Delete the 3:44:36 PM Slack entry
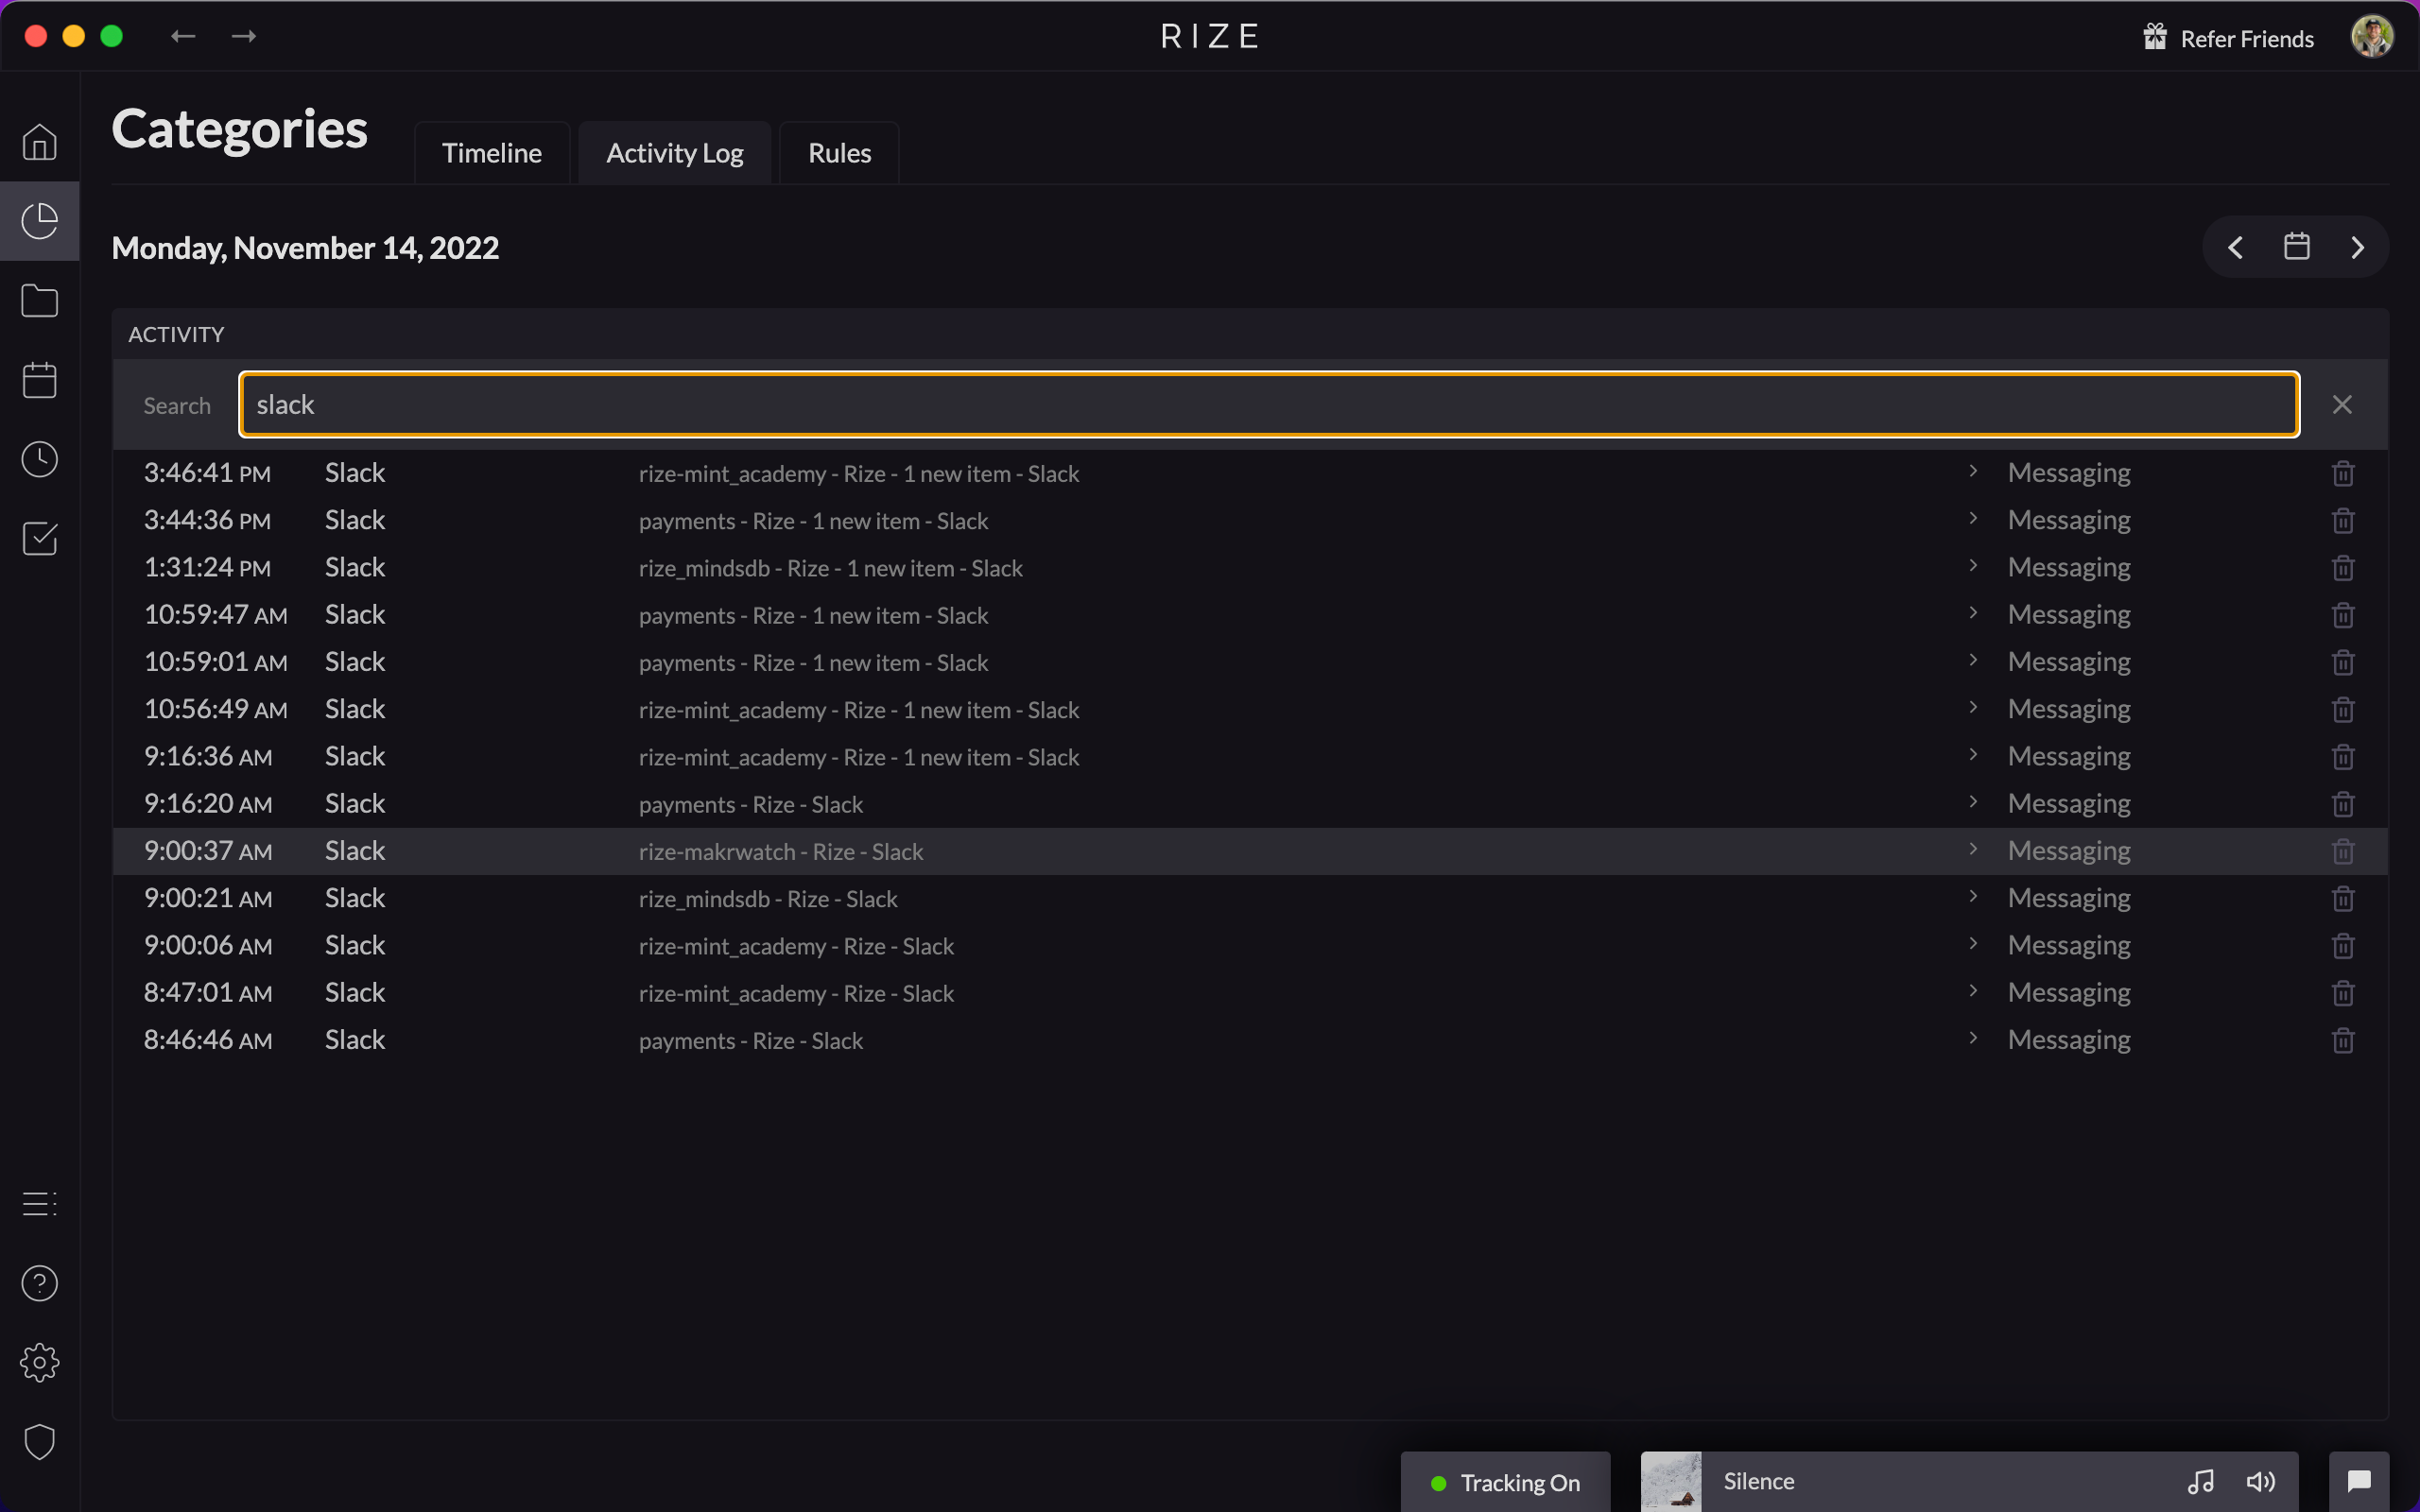 2343,520
